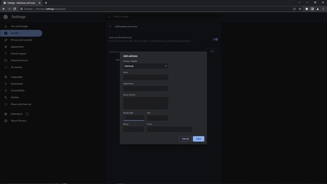This screenshot has width=327, height=184.
Task: Open the Country / Region dropdown showing Germany
Action: [146, 66]
